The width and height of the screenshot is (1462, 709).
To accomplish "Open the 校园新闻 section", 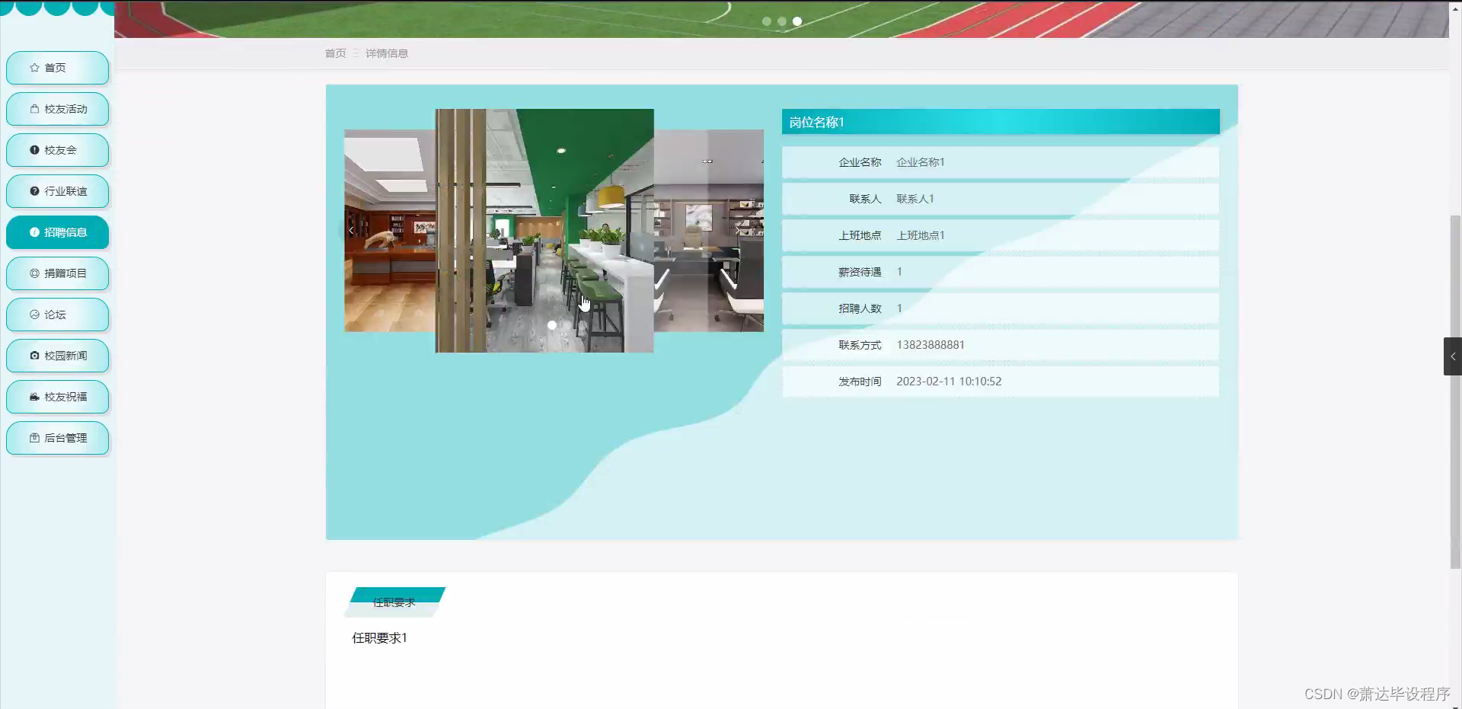I will point(57,356).
